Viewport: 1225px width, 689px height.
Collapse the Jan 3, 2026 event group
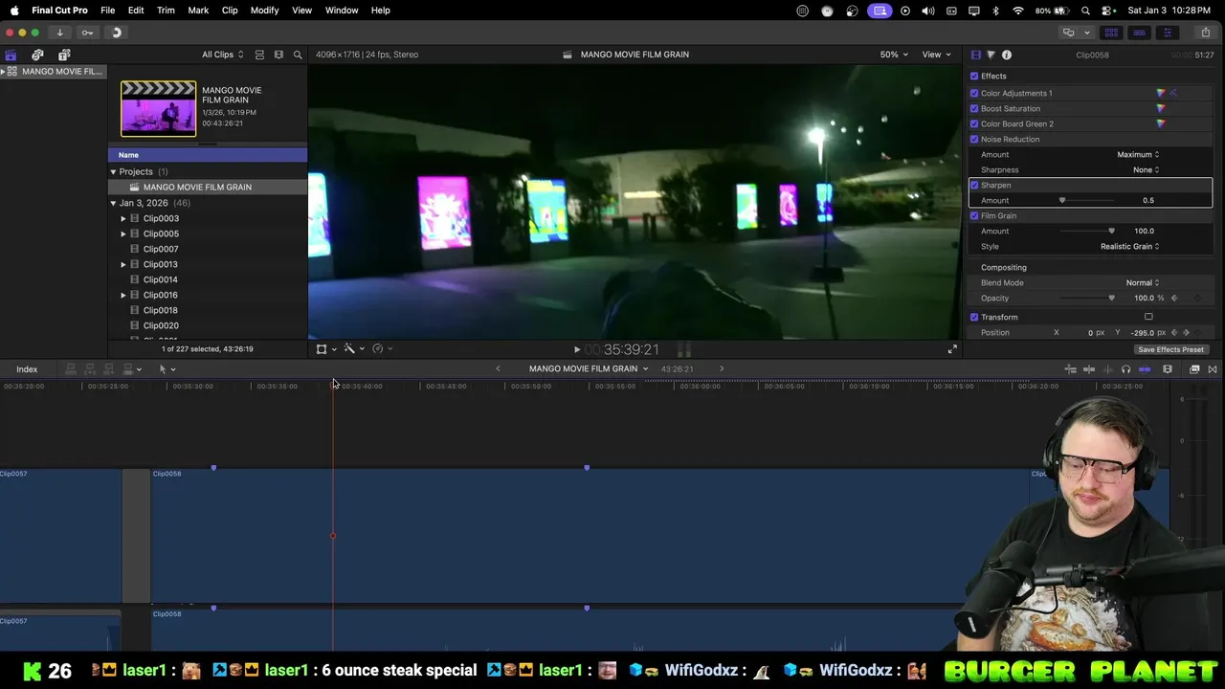coord(113,203)
